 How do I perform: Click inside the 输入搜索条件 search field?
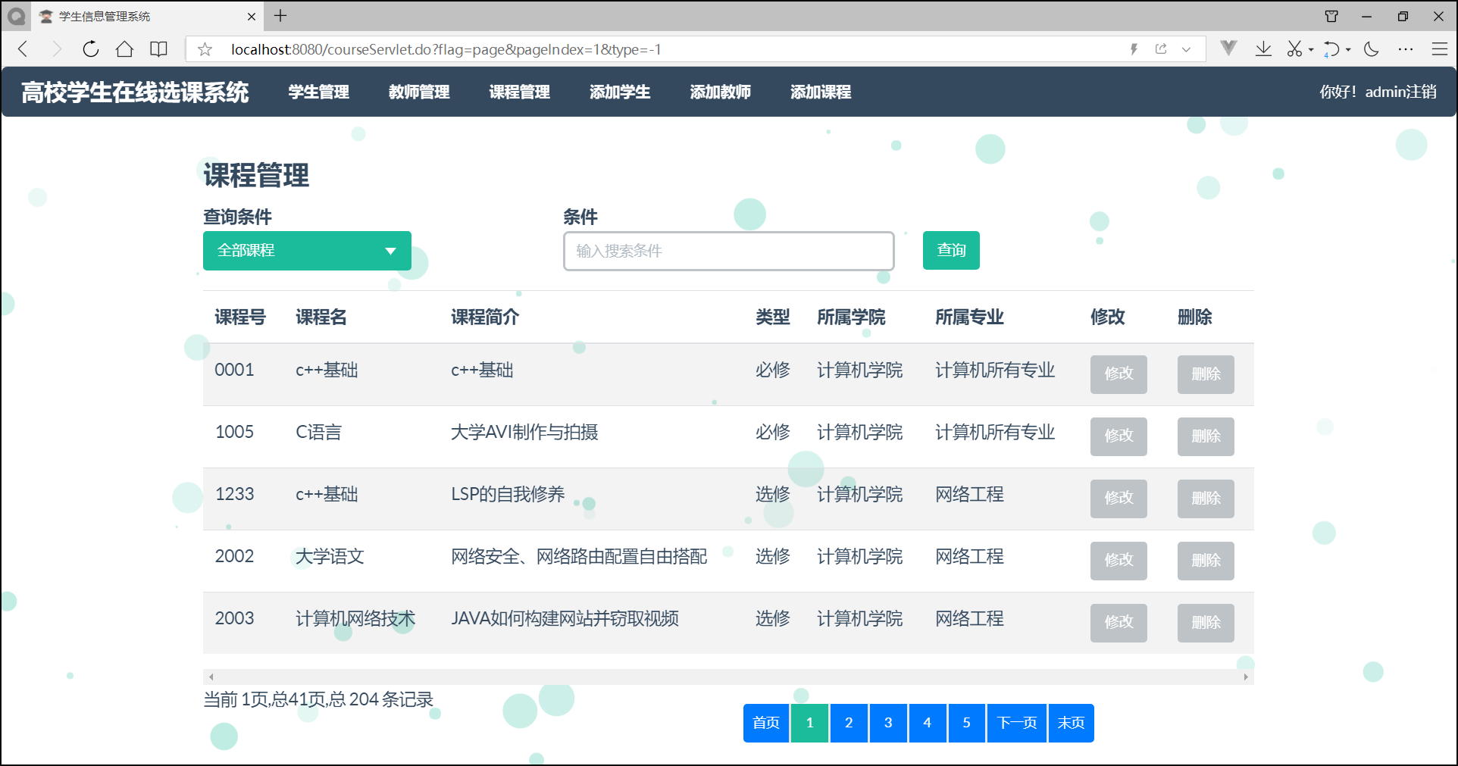pos(727,251)
